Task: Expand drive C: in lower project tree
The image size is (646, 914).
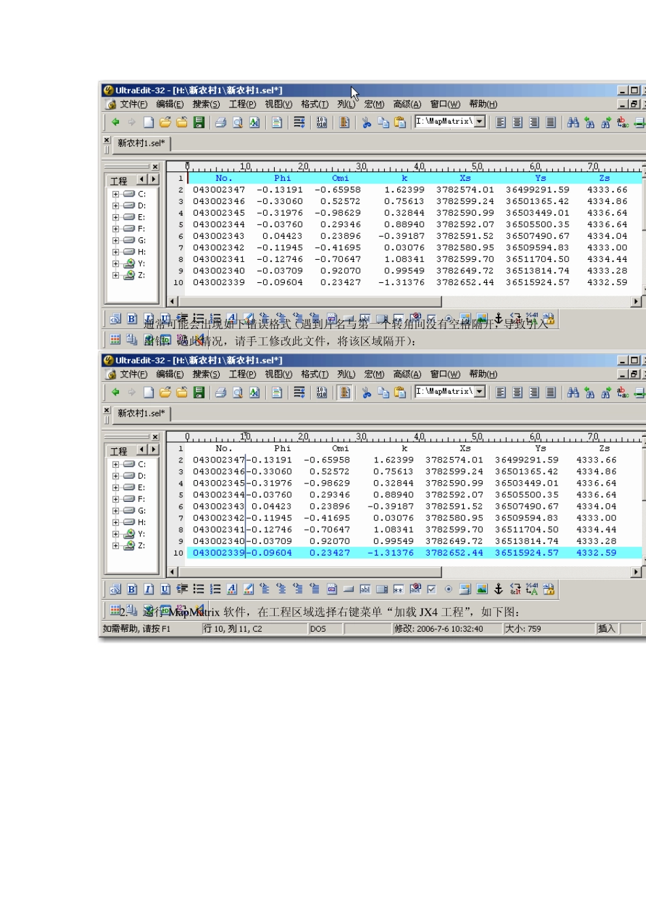Action: click(x=116, y=464)
